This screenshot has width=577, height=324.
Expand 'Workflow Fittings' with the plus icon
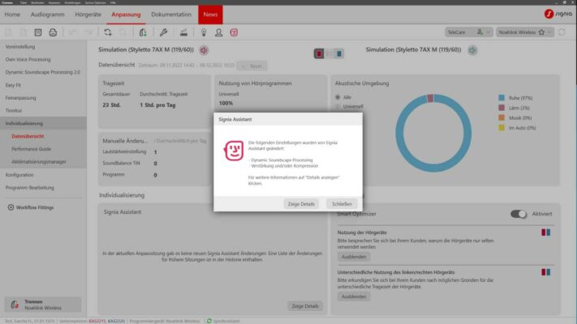pyautogui.click(x=11, y=207)
